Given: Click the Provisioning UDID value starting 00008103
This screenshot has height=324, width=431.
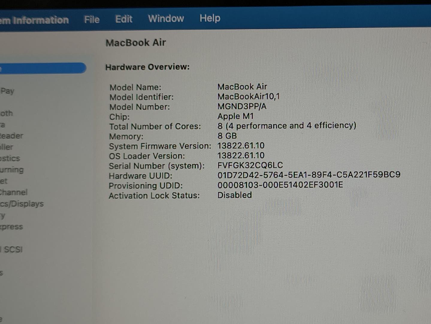Looking at the screenshot, I should pyautogui.click(x=280, y=185).
